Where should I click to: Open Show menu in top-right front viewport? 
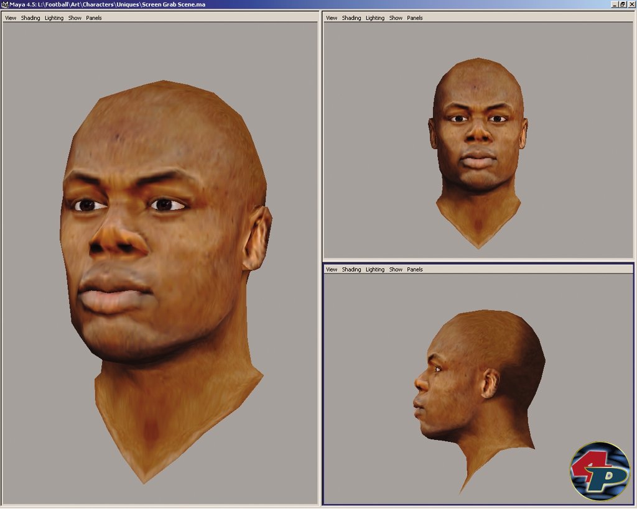(396, 18)
